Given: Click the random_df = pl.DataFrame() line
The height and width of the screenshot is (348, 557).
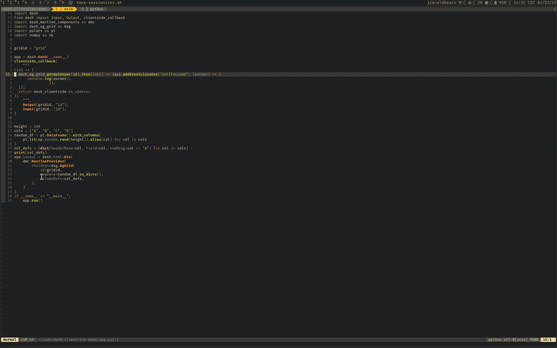Looking at the screenshot, I should (x=57, y=135).
